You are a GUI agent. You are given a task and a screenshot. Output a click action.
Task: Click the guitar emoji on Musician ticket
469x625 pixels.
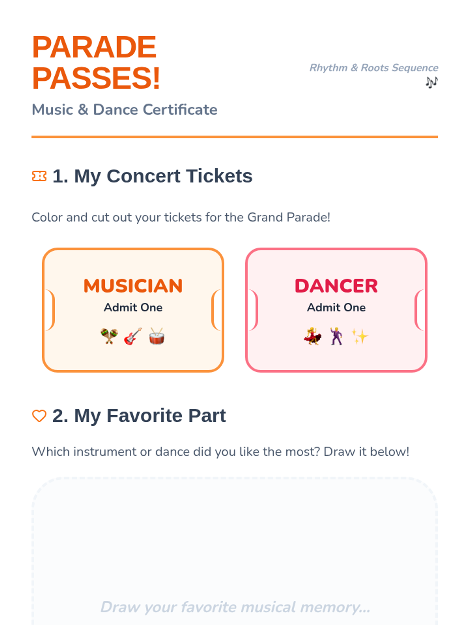(x=133, y=336)
